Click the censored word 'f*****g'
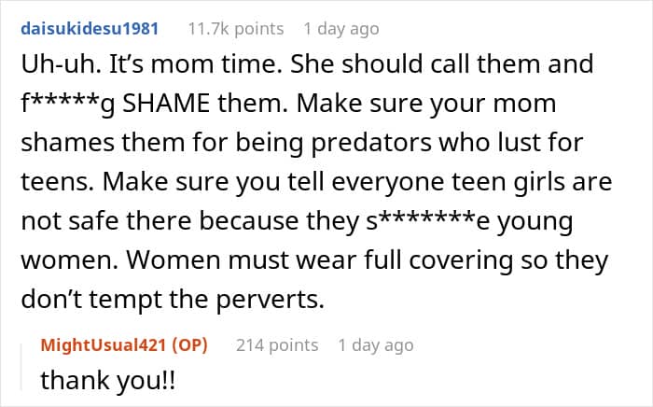653x407 pixels. (x=67, y=105)
